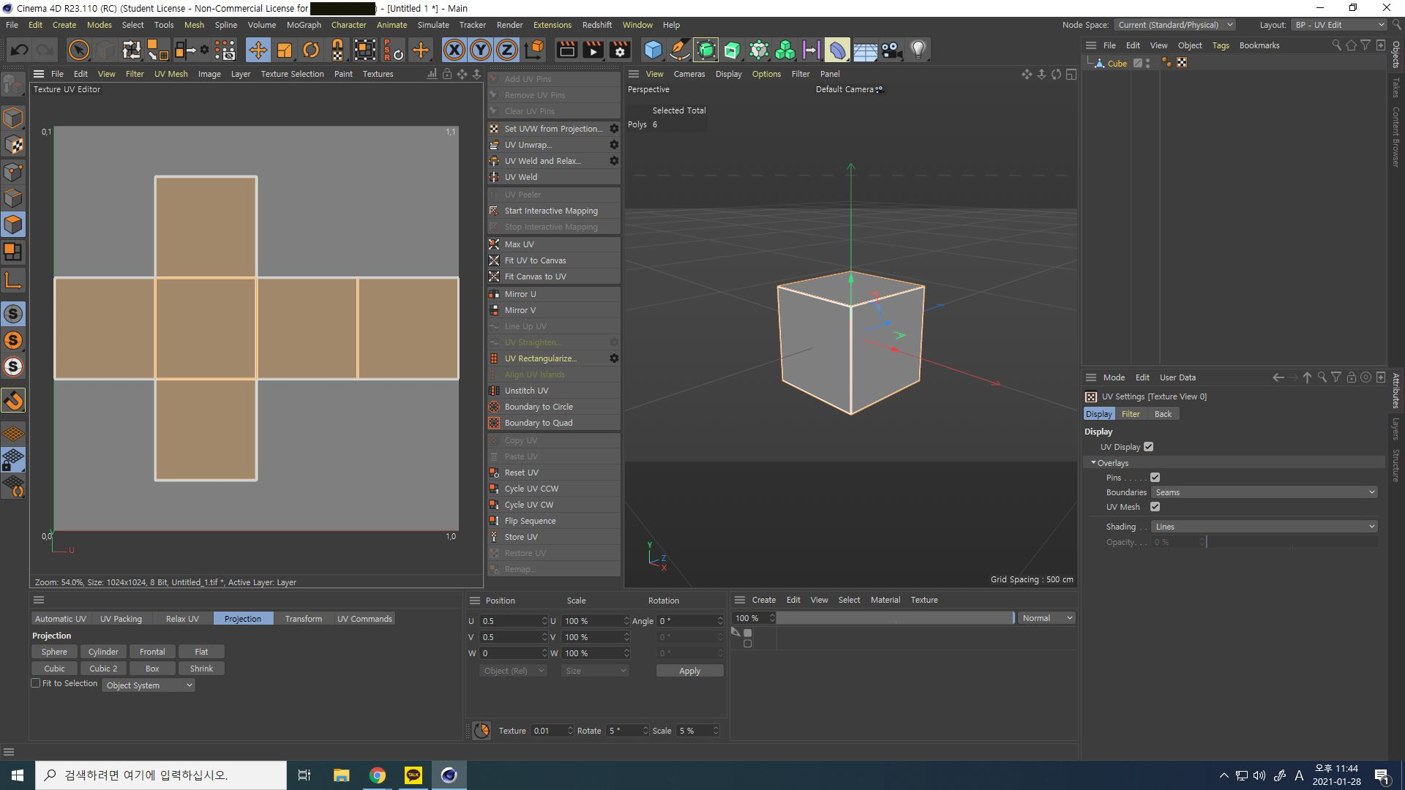This screenshot has width=1405, height=790.
Task: Switch to the Projection tab
Action: coord(241,618)
